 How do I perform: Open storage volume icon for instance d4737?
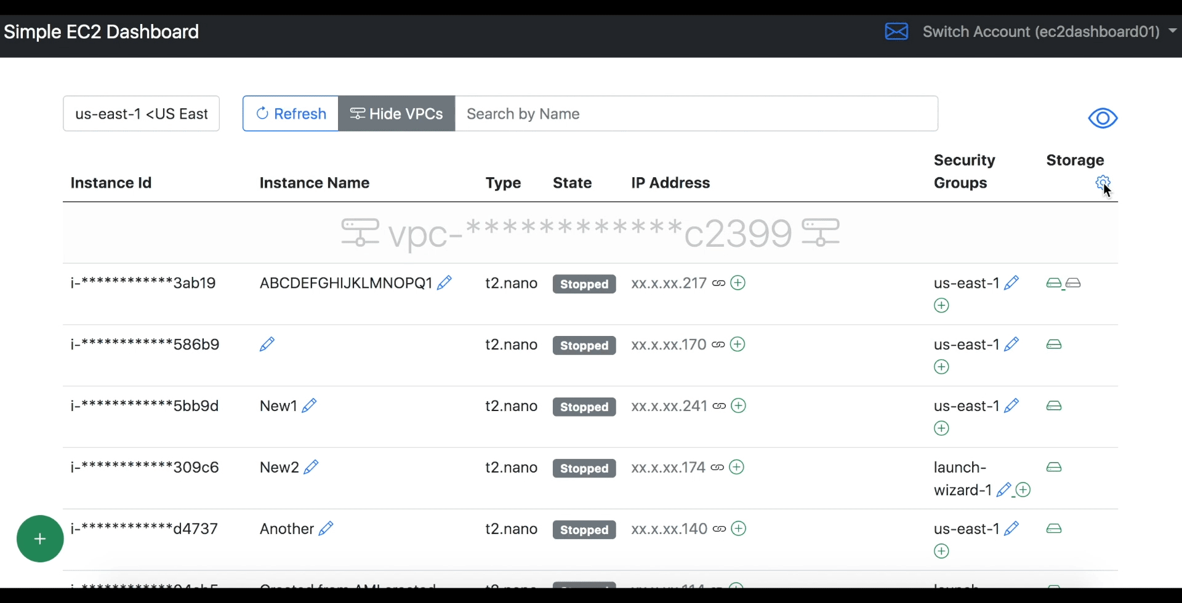point(1054,529)
